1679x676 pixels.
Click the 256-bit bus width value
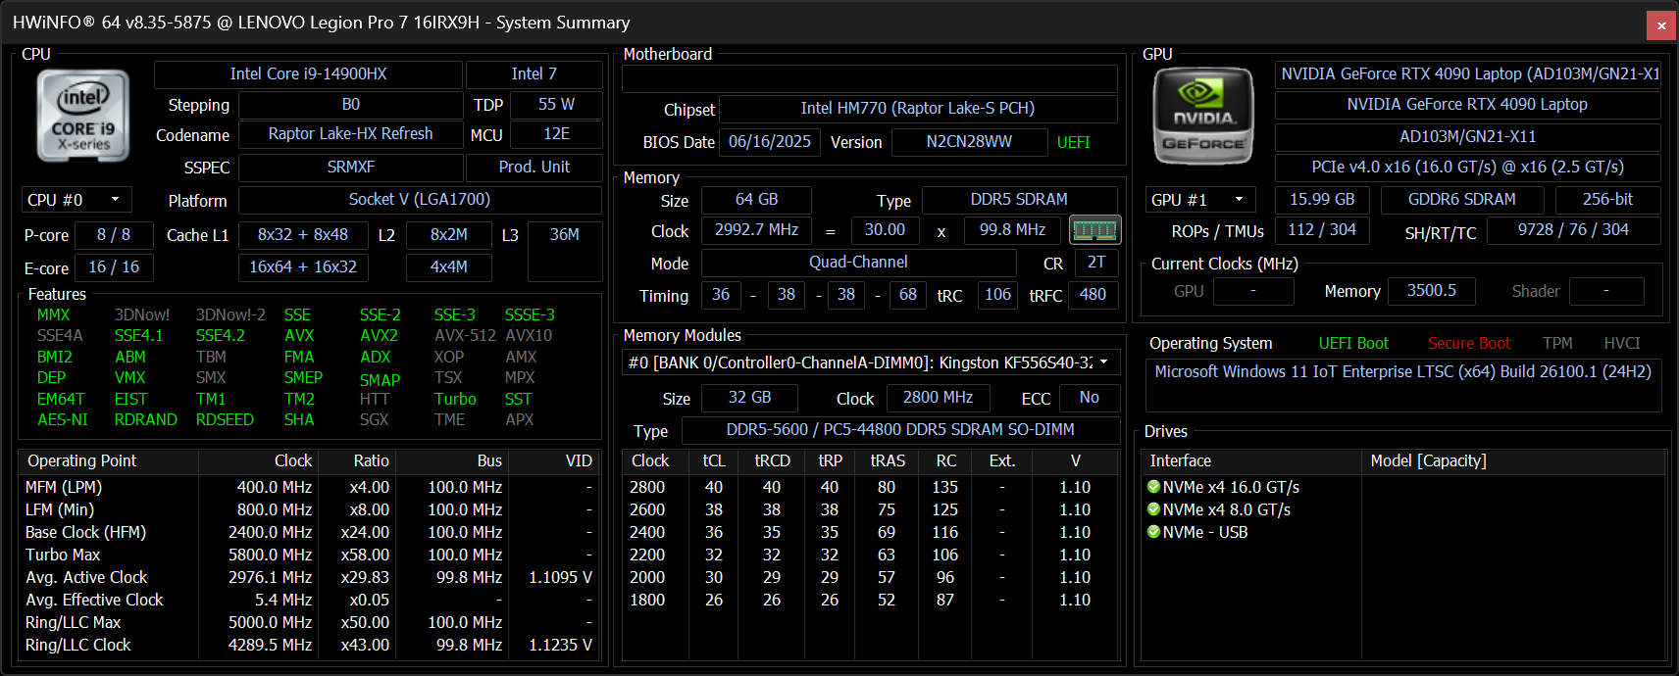coord(1607,200)
